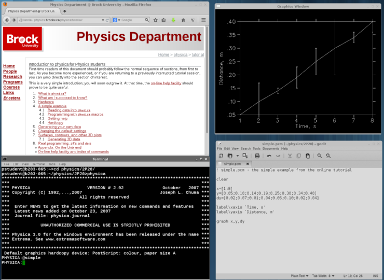The height and width of the screenshot is (280, 384).
Task: Open the Plain Text language dropdown
Action: coord(299,276)
